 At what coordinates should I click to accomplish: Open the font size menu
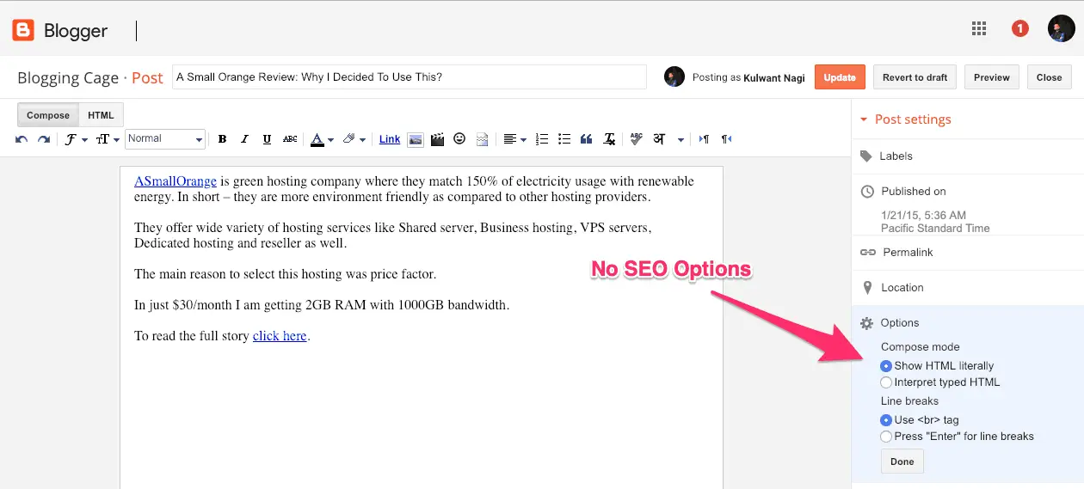(x=108, y=139)
